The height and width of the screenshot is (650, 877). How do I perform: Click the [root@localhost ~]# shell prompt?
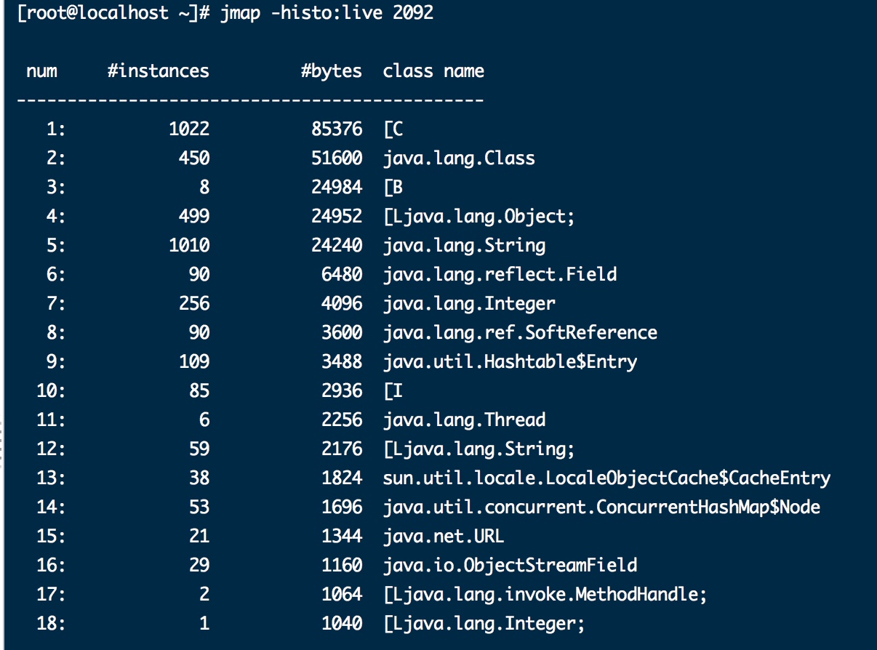point(113,13)
